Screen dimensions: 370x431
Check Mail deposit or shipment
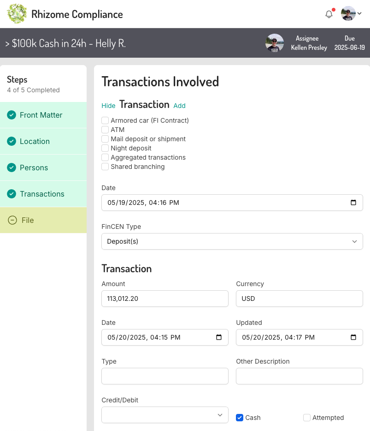coord(105,139)
